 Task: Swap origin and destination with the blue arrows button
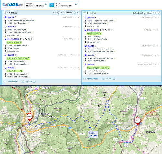tap(52, 5)
